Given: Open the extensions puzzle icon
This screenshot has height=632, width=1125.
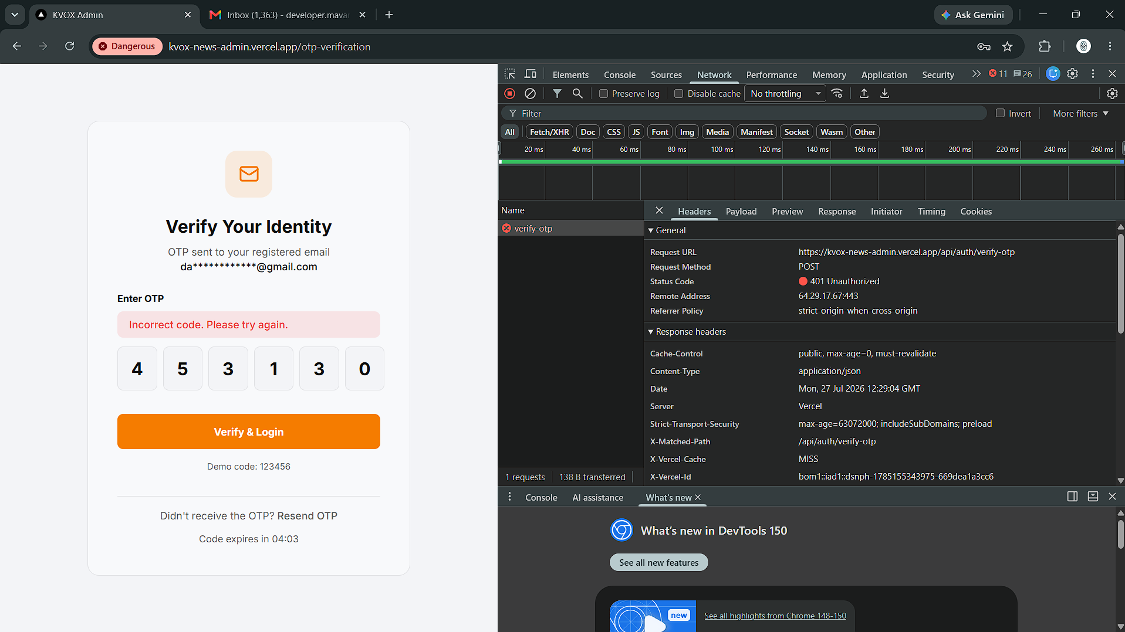Looking at the screenshot, I should pyautogui.click(x=1045, y=46).
